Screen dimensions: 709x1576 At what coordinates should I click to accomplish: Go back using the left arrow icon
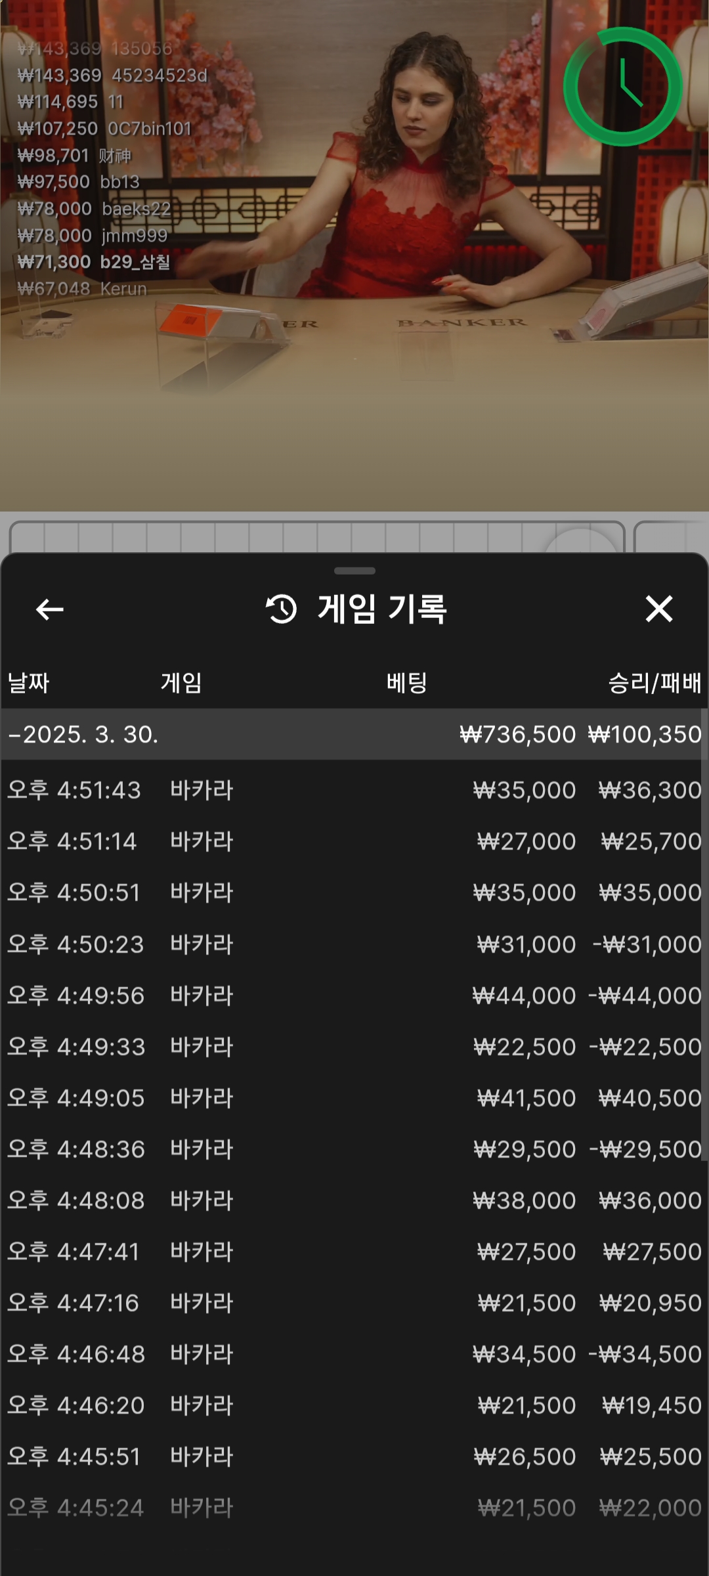(50, 609)
